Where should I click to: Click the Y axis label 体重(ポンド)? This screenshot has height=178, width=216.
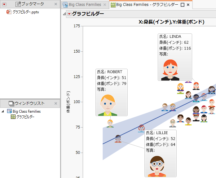(x=68, y=102)
